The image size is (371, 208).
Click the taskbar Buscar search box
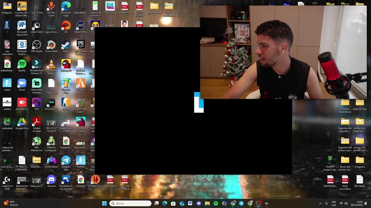[x=131, y=203]
